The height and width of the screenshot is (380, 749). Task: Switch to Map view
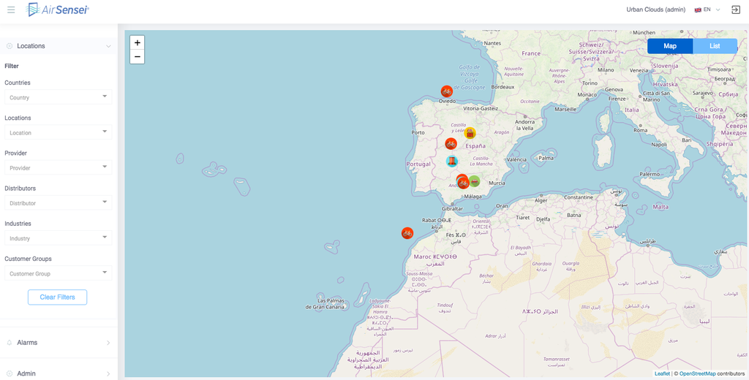coord(670,46)
